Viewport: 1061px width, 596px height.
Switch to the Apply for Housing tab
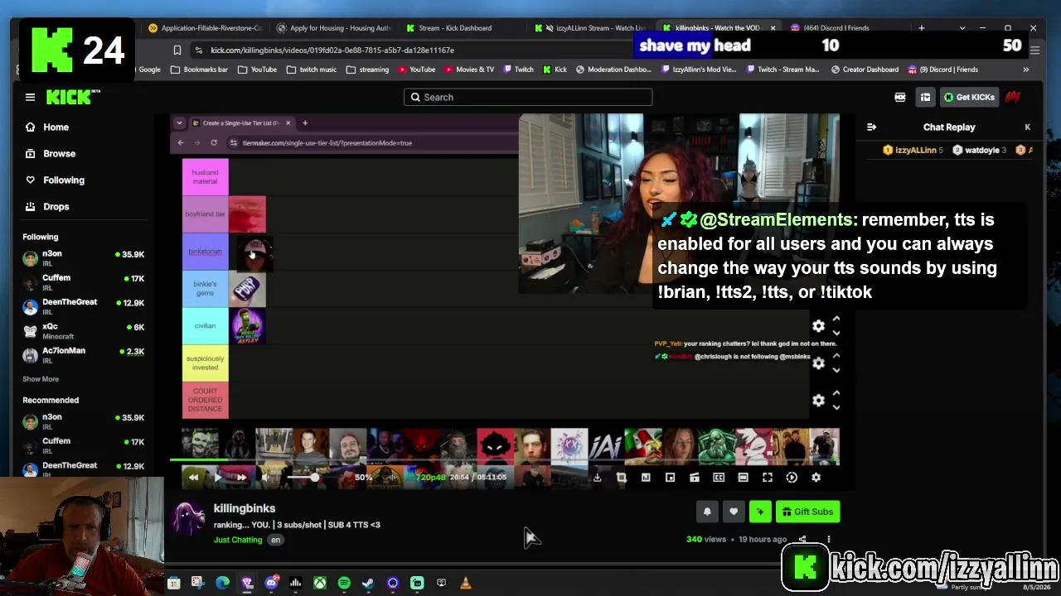(334, 28)
